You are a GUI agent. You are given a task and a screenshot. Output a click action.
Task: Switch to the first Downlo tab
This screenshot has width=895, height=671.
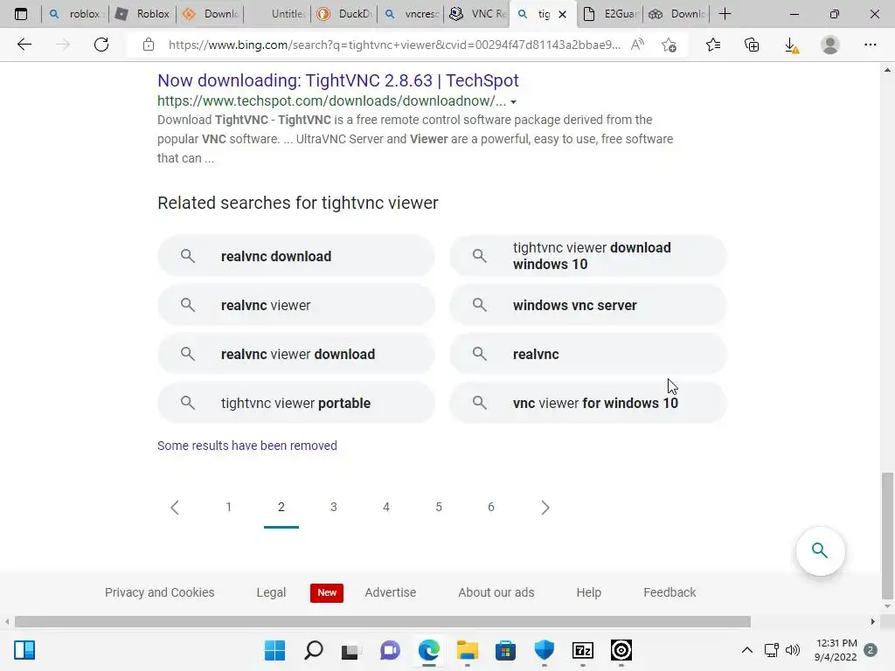click(x=210, y=14)
